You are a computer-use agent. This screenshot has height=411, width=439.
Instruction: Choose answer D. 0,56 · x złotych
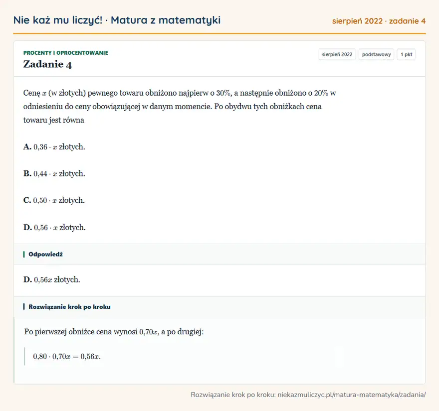(54, 227)
